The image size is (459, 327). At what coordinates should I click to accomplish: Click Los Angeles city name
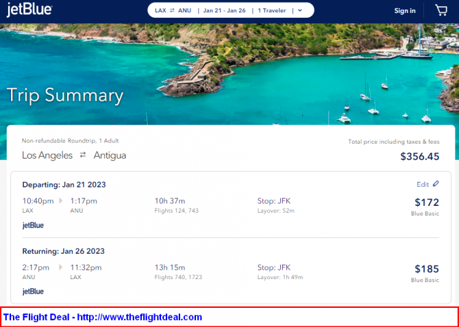pyautogui.click(x=47, y=155)
